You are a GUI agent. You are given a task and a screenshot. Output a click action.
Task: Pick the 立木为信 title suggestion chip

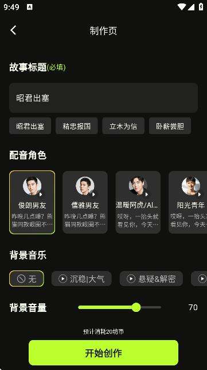pos(123,126)
